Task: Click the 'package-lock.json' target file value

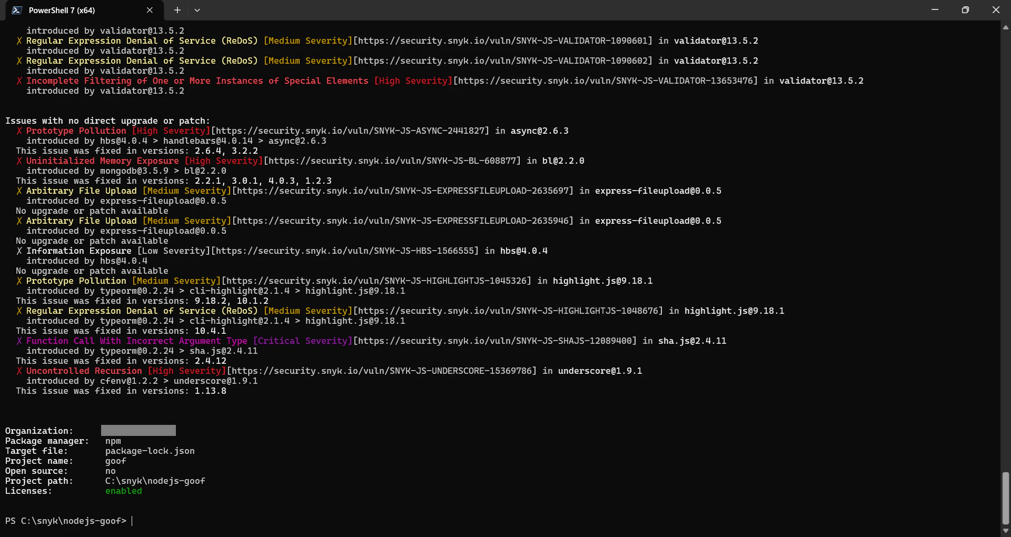Action: pos(150,451)
